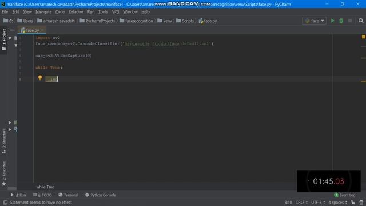Click the venv breadcrumb folder
Image resolution: width=366 pixels, height=206 pixels.
pyautogui.click(x=165, y=21)
